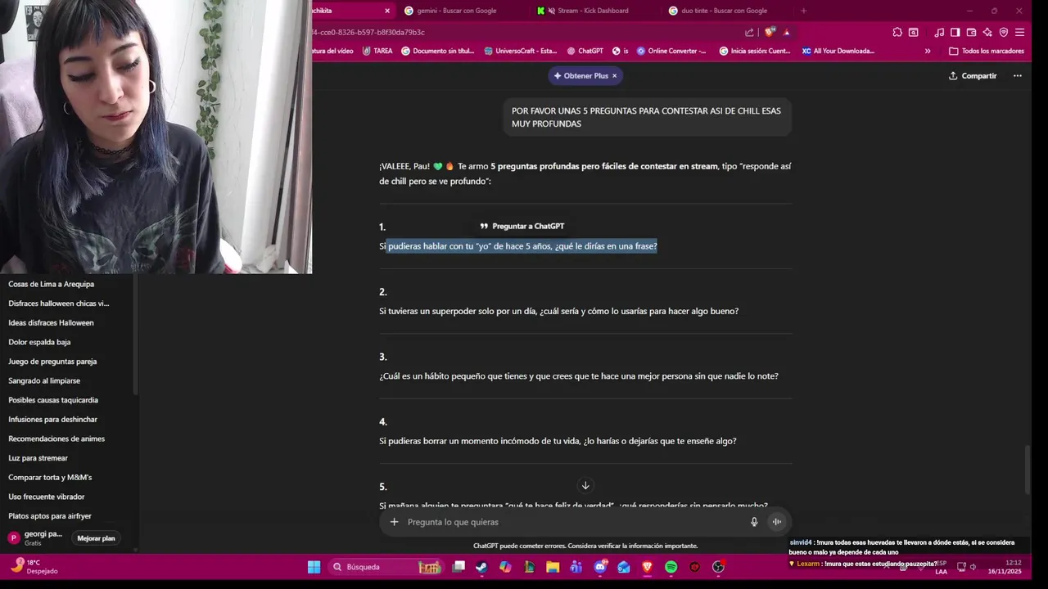Open Brave browser icon in taskbar
Screen dimensions: 1048x589
click(x=648, y=567)
